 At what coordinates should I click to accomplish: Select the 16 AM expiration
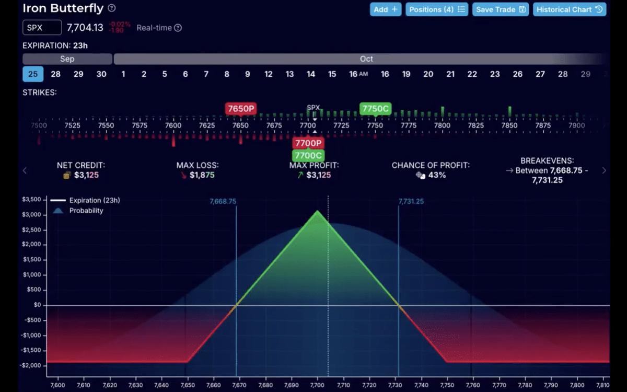tap(358, 74)
